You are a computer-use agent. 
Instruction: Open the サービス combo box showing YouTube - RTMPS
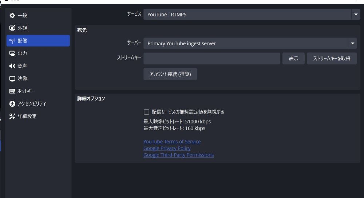point(252,15)
